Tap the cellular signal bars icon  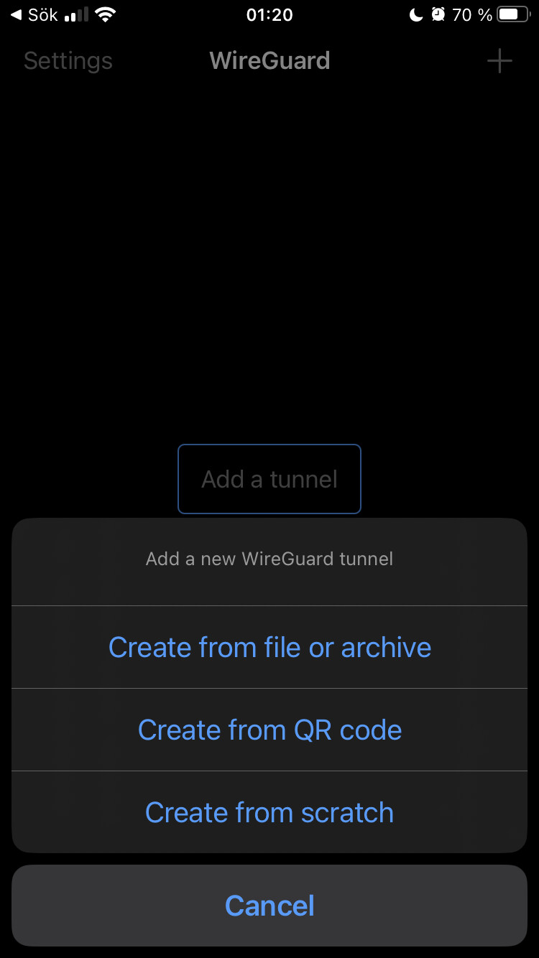76,15
